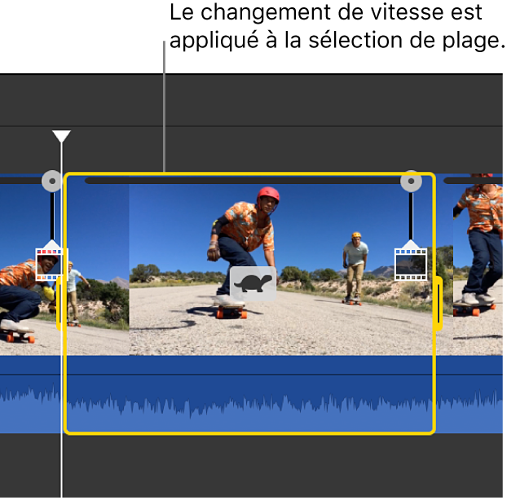This screenshot has height=500, width=507.
Task: Grab the left circular speed range handle
Action: (51, 181)
